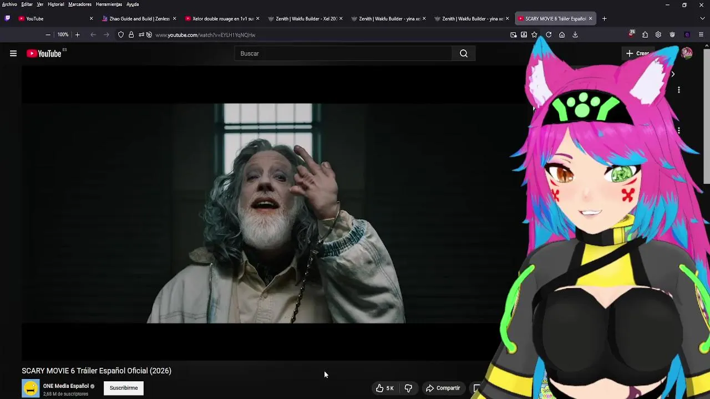
Task: Click the YouTube logo home link
Action: 44,54
